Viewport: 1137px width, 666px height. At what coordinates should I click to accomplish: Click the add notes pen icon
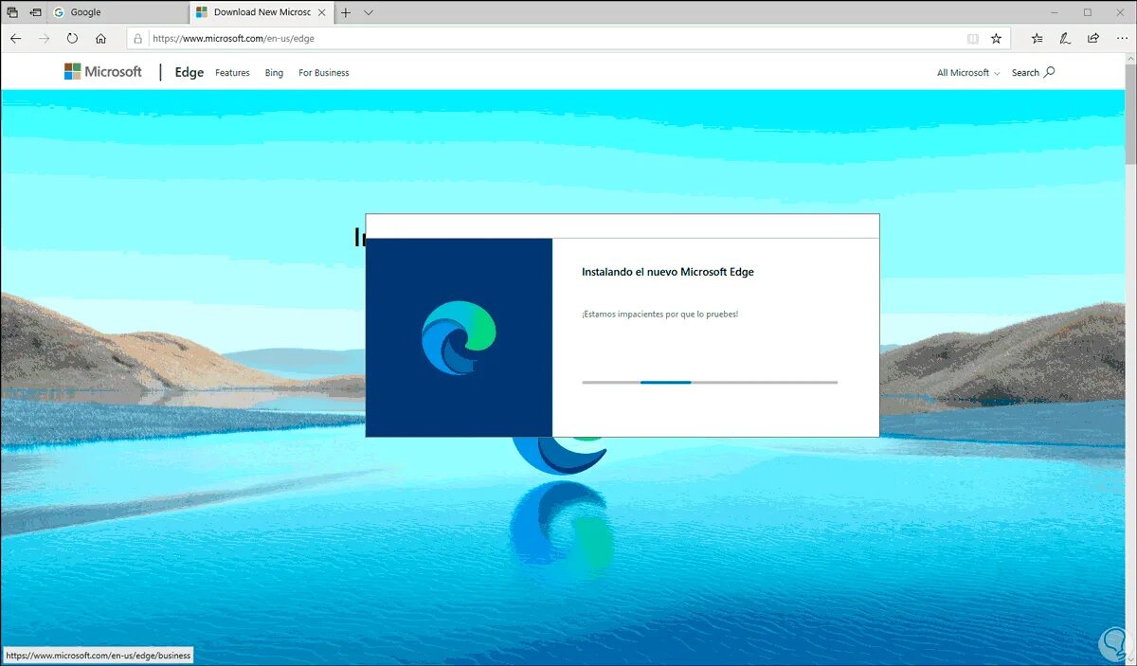coord(1065,39)
